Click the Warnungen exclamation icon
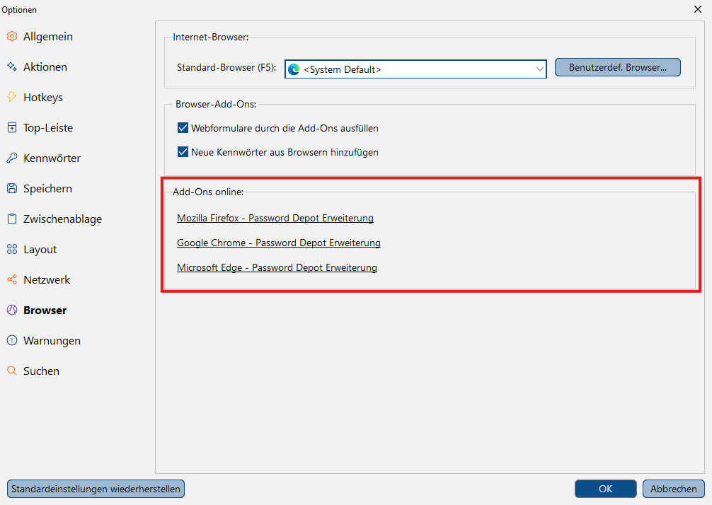The image size is (712, 505). [12, 340]
